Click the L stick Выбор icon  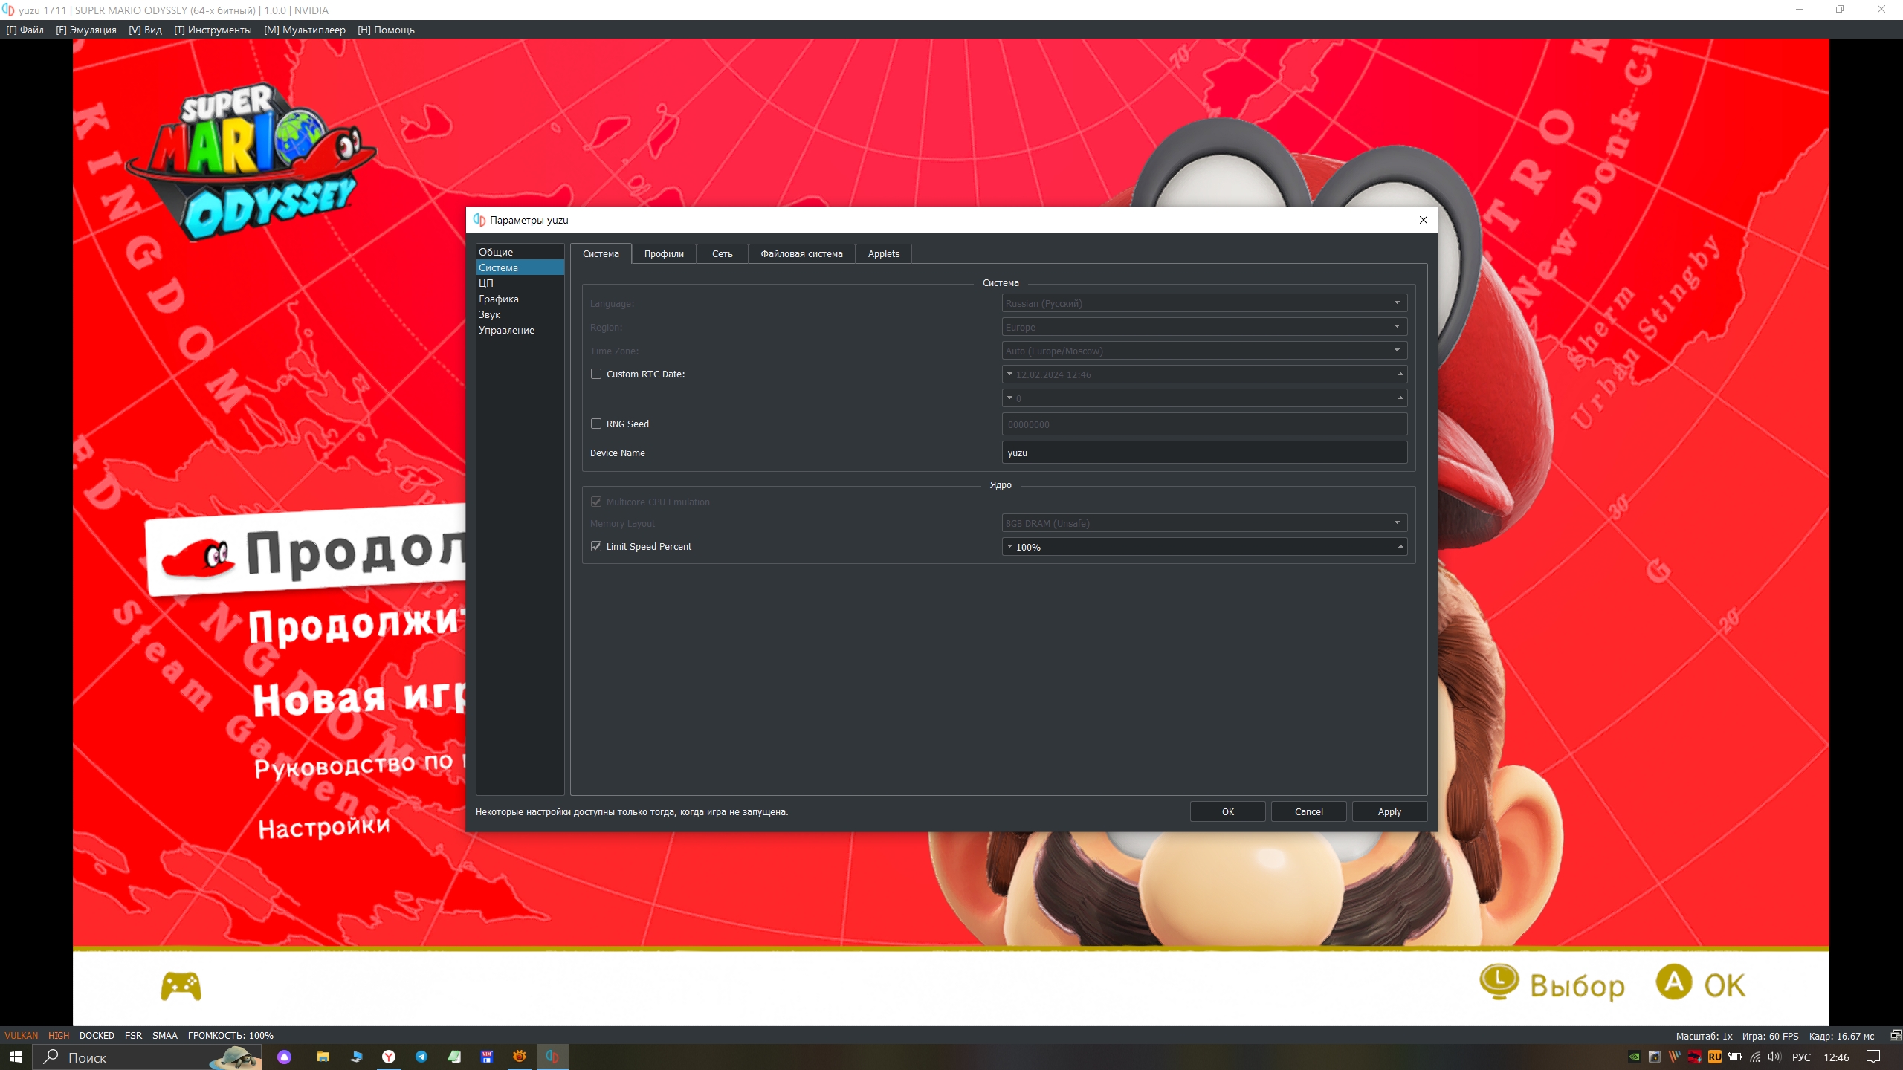pyautogui.click(x=1499, y=982)
